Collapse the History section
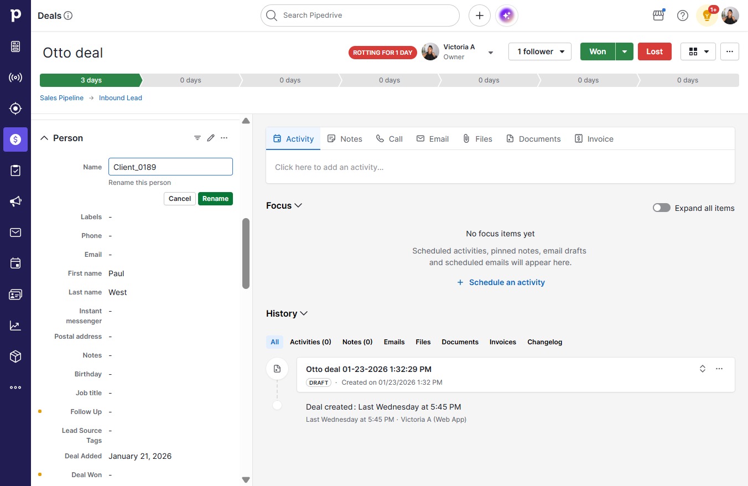The image size is (748, 486). [303, 313]
